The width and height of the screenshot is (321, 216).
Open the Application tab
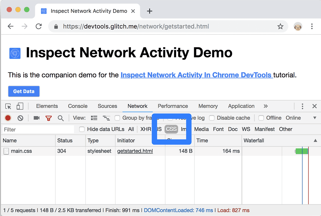pyautogui.click(x=241, y=106)
